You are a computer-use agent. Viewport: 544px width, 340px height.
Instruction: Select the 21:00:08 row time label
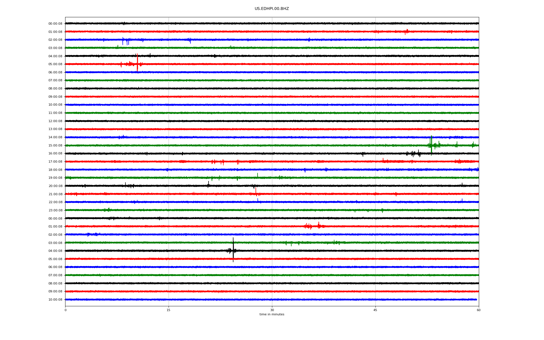pos(55,194)
